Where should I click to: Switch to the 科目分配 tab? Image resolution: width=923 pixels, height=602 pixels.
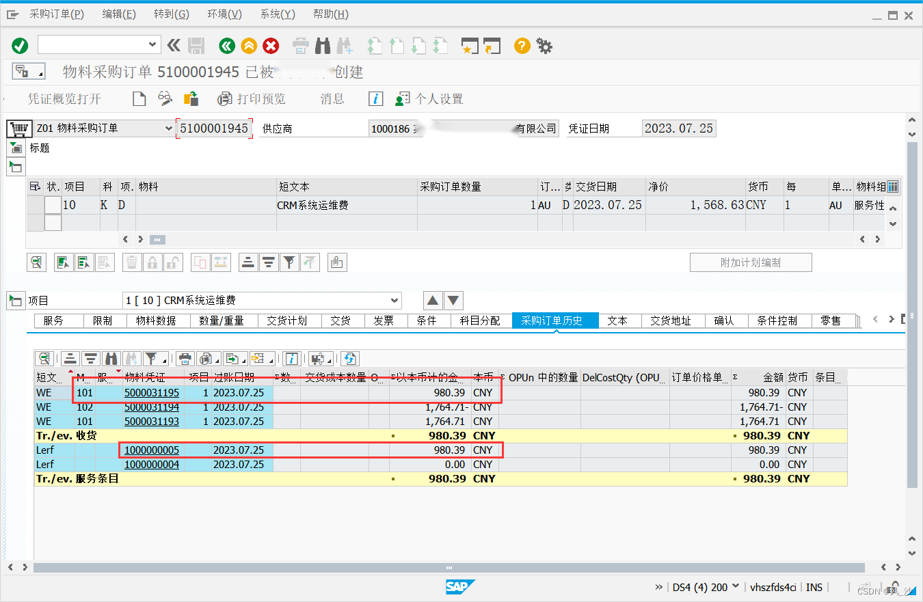pyautogui.click(x=481, y=320)
